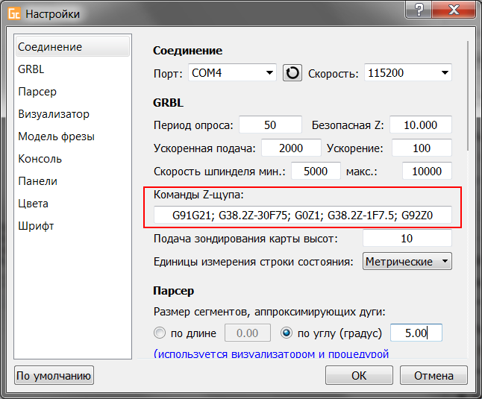The image size is (482, 399).
Task: Open the Метрические units dropdown
Action: coord(407,262)
